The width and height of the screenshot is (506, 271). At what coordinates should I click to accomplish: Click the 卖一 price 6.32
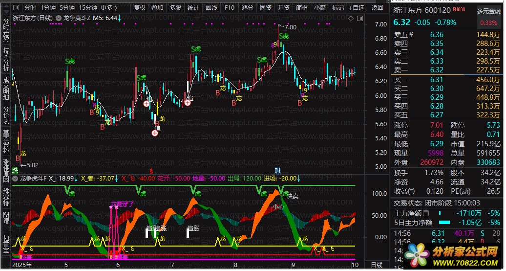click(437, 70)
